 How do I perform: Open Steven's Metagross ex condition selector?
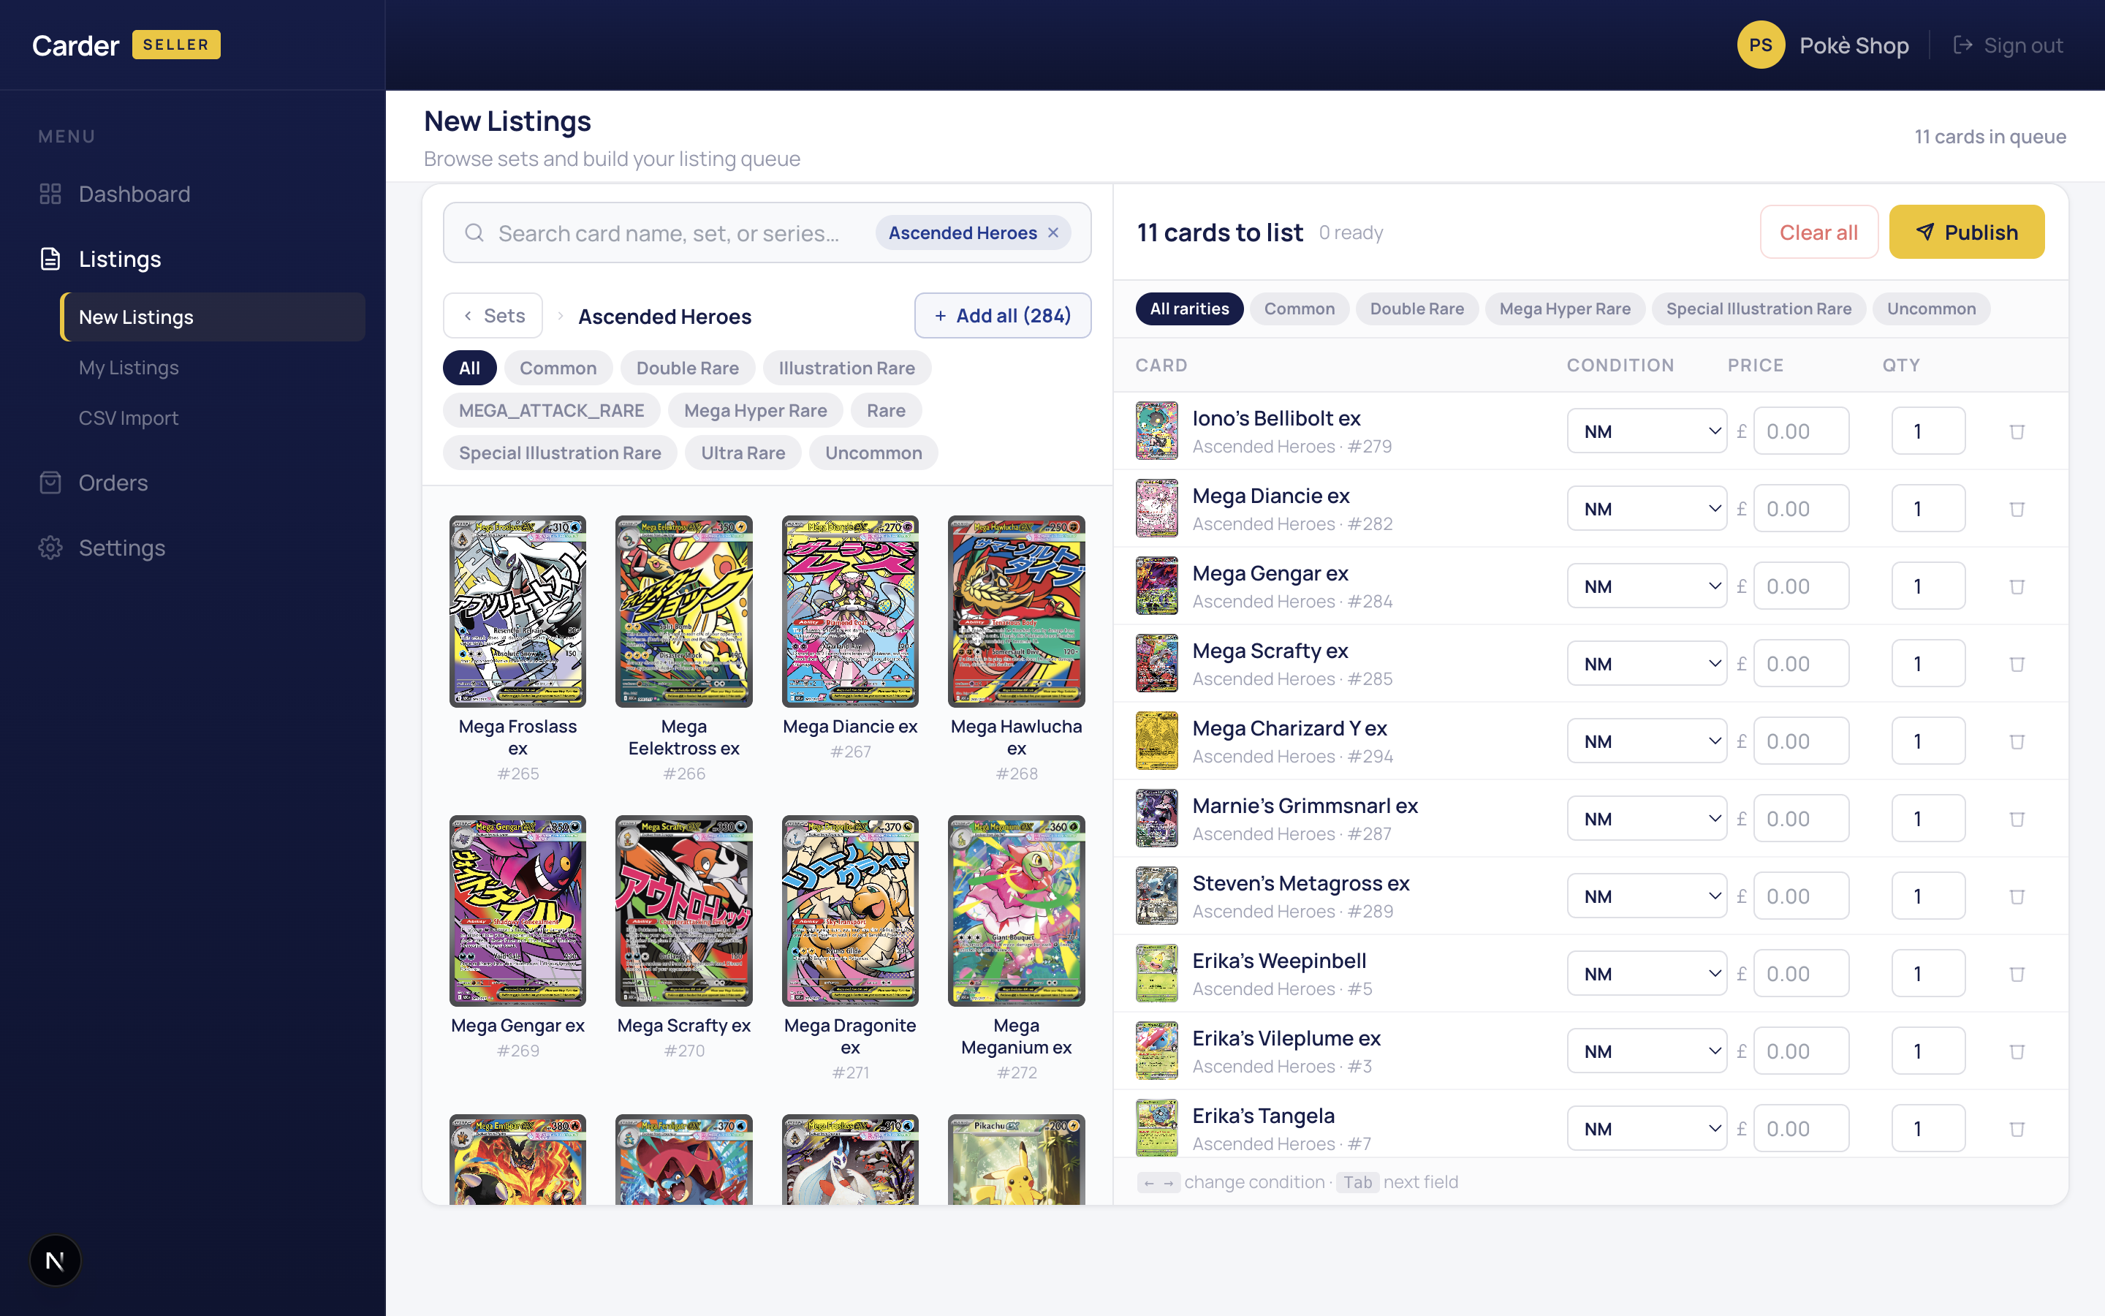tap(1647, 895)
